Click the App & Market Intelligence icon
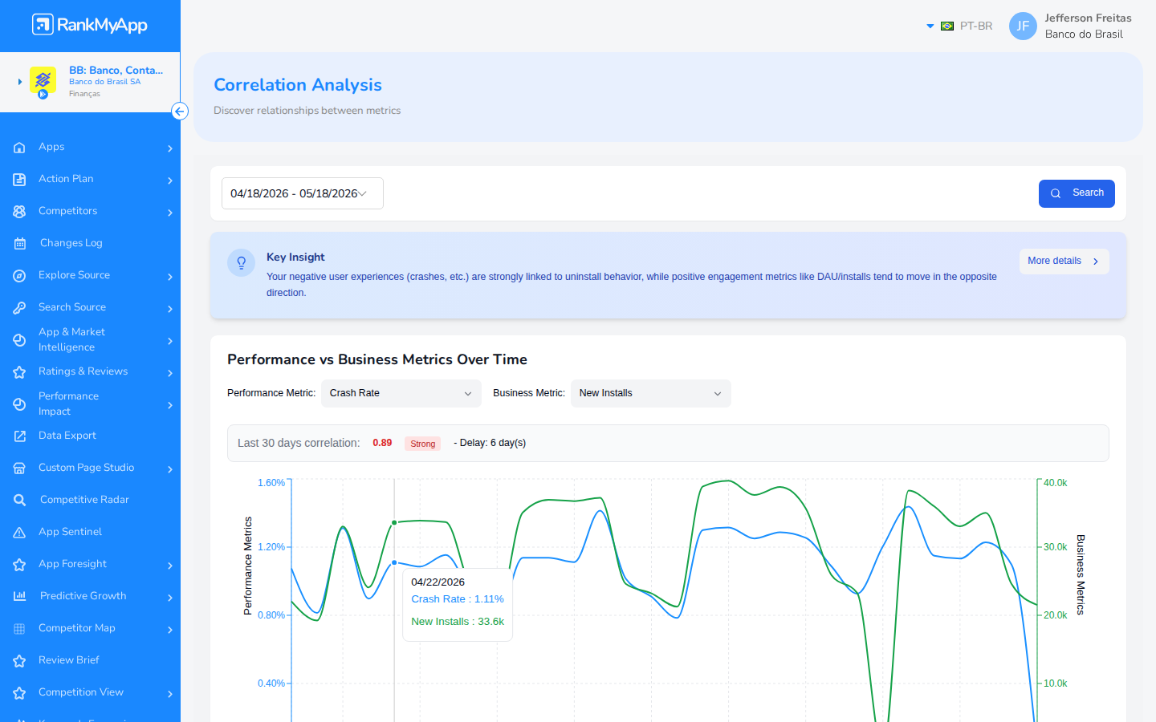This screenshot has height=722, width=1156. [19, 340]
